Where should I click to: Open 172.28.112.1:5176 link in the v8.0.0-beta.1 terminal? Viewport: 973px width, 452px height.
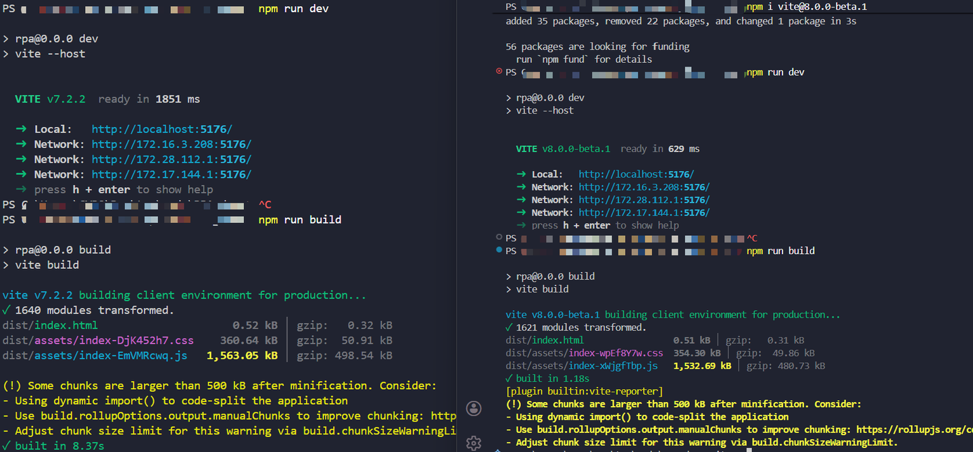click(x=644, y=200)
